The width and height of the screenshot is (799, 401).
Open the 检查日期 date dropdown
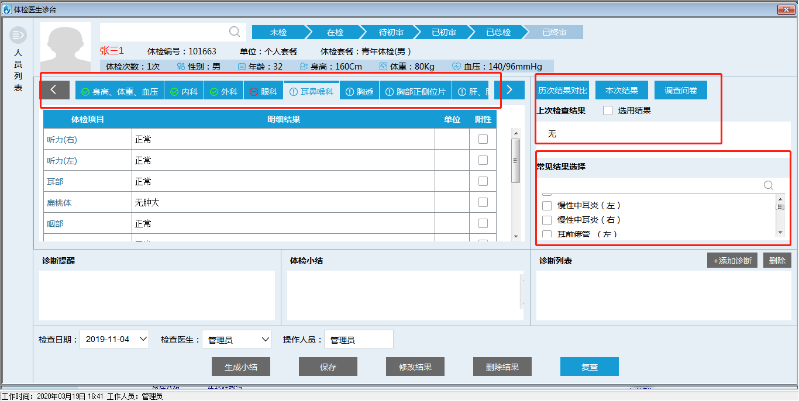click(x=144, y=339)
